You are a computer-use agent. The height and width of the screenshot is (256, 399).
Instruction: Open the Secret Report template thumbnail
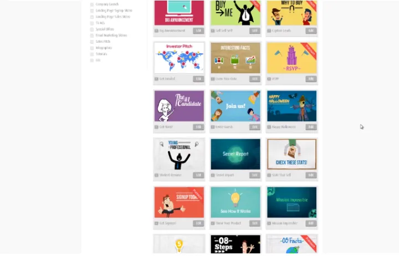pyautogui.click(x=236, y=154)
